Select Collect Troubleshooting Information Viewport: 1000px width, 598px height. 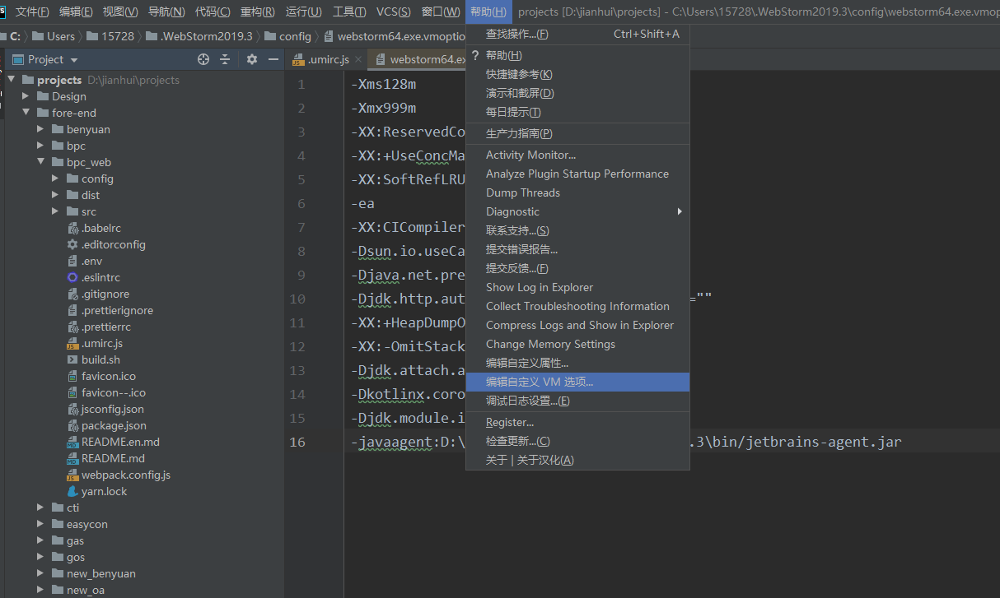(x=577, y=306)
